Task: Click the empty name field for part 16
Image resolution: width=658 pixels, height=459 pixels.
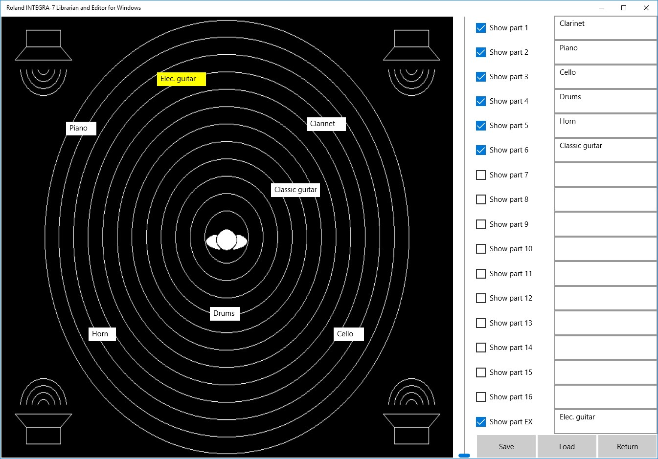Action: click(x=605, y=397)
